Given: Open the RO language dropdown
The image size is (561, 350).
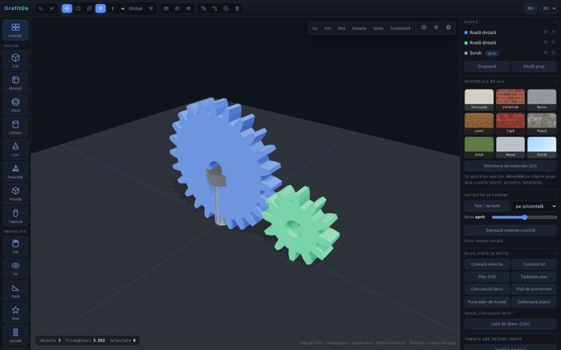Looking at the screenshot, I should [549, 9].
